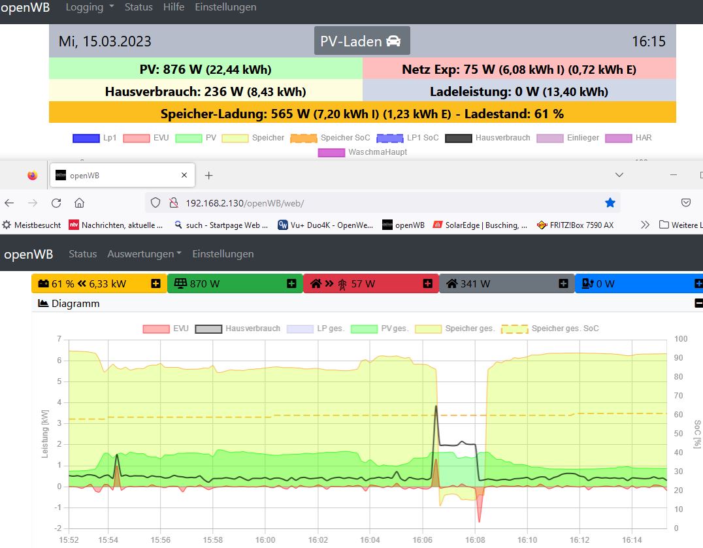
Task: Expand the gray house consumption 341 W card
Action: click(x=563, y=283)
